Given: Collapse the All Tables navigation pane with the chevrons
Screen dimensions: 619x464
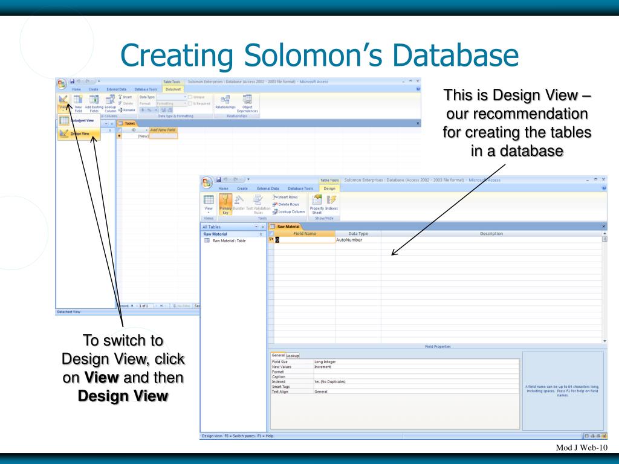Looking at the screenshot, I should [x=263, y=227].
